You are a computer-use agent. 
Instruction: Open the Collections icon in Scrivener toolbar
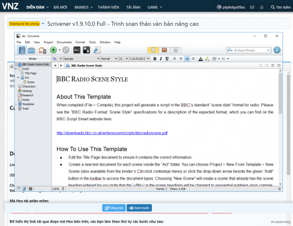[31, 50]
